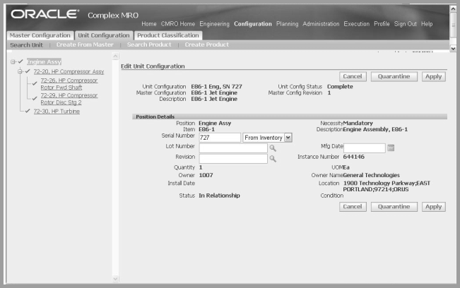Select Owner Name value General Technologies
The image size is (460, 288).
[x=372, y=175]
